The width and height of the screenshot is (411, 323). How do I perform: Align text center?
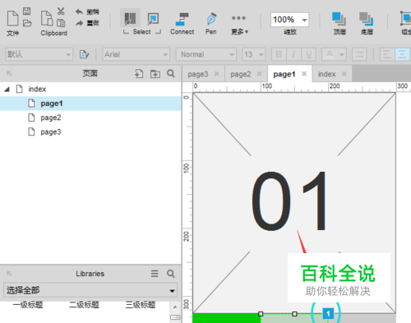[402, 54]
